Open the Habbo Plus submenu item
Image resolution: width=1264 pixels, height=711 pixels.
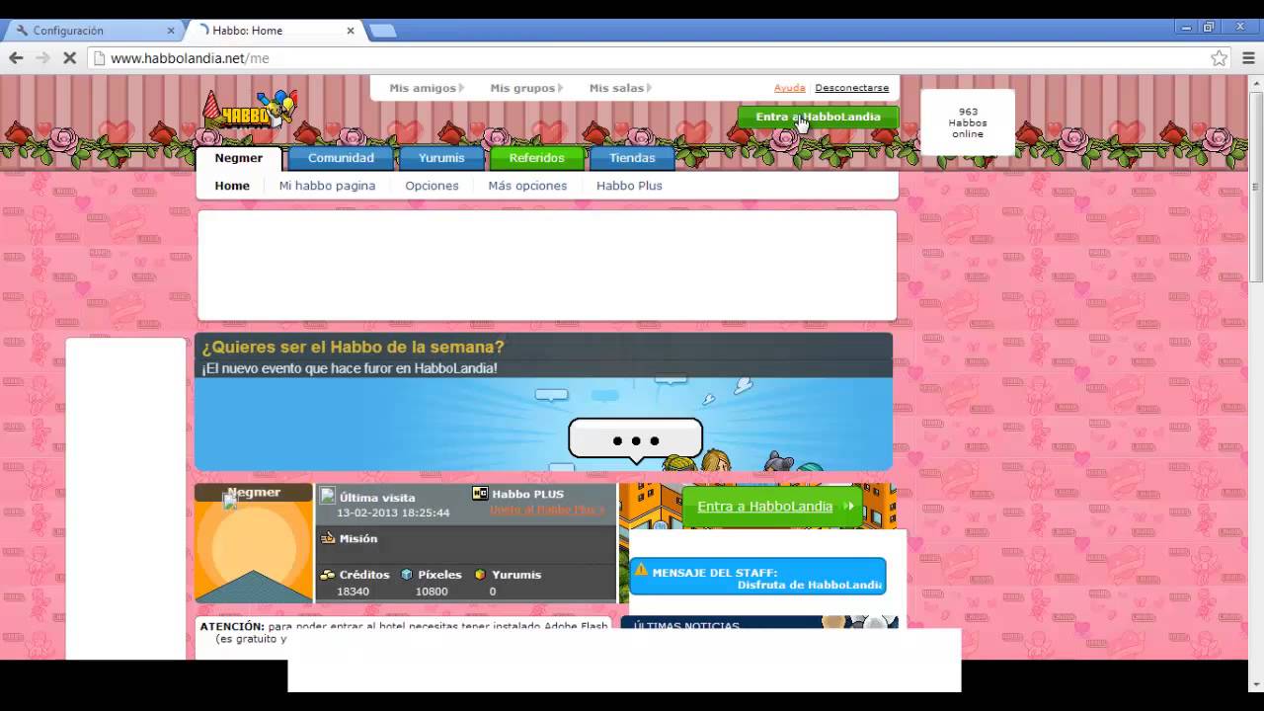(629, 186)
